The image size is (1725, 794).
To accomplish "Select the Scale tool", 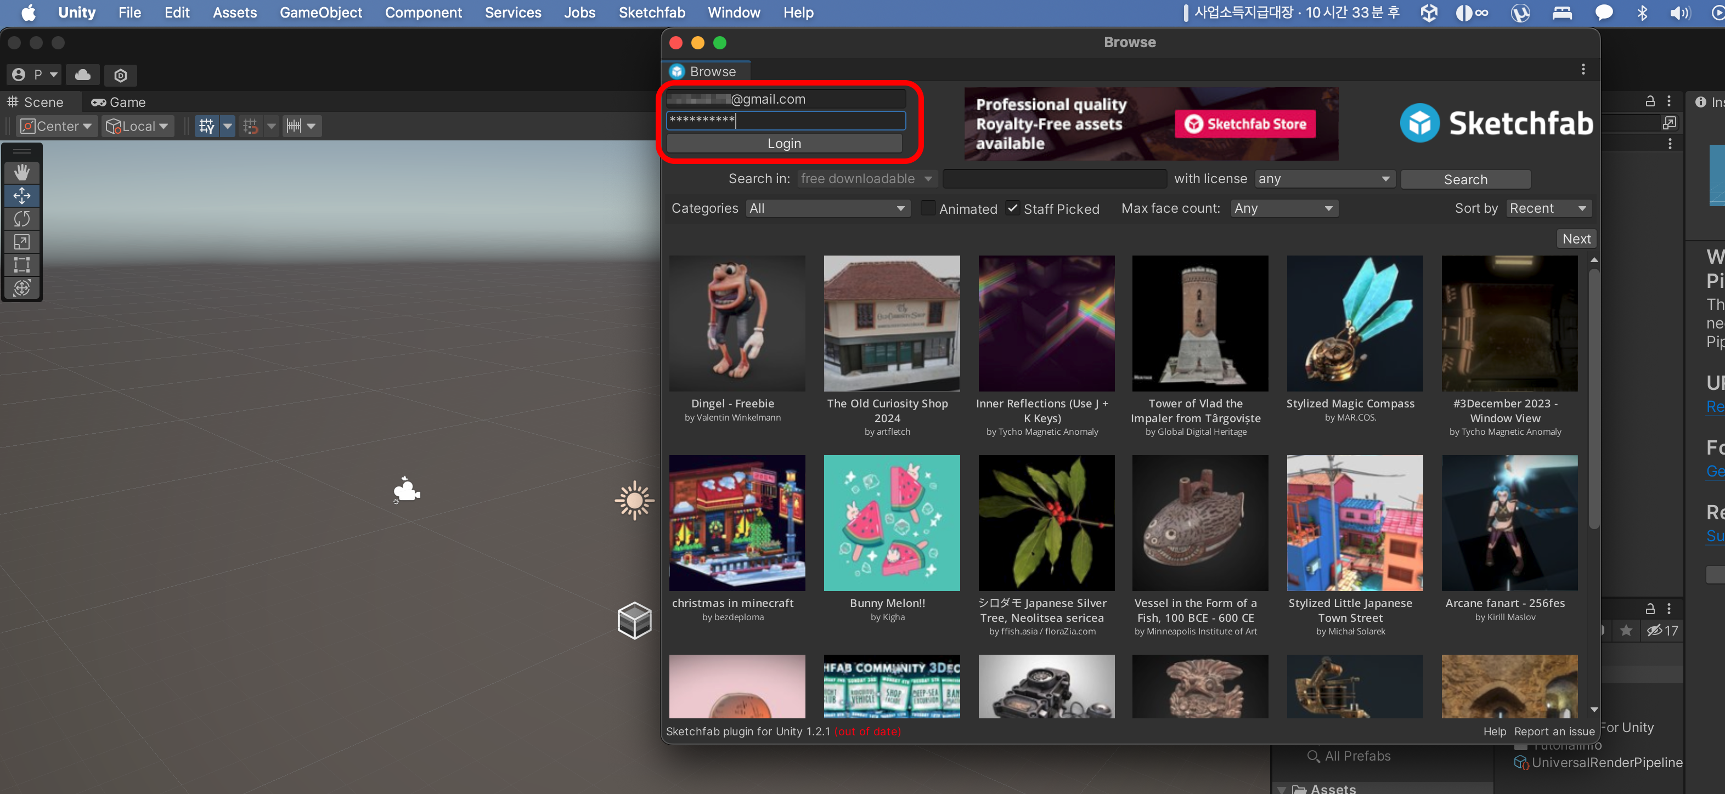I will [x=21, y=242].
